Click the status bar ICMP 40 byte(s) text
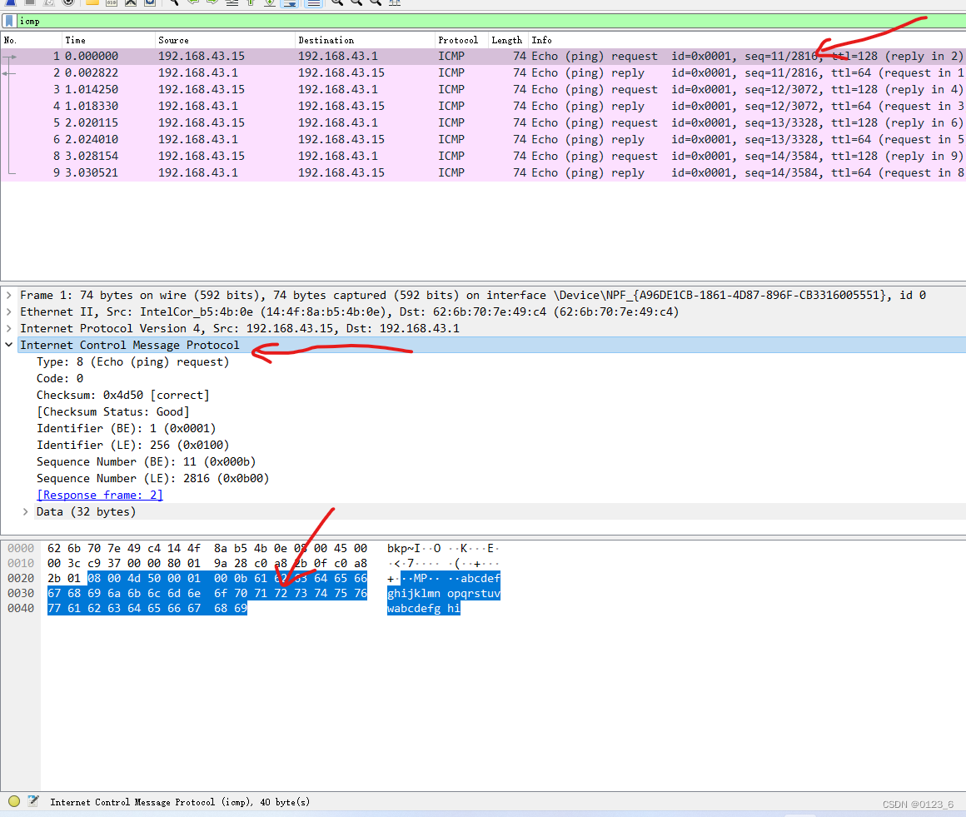The height and width of the screenshot is (817, 966). [180, 802]
